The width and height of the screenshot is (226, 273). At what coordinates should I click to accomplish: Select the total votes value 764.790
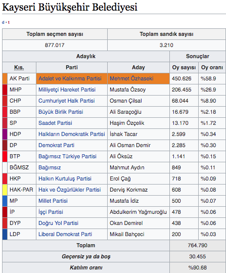pyautogui.click(x=198, y=246)
